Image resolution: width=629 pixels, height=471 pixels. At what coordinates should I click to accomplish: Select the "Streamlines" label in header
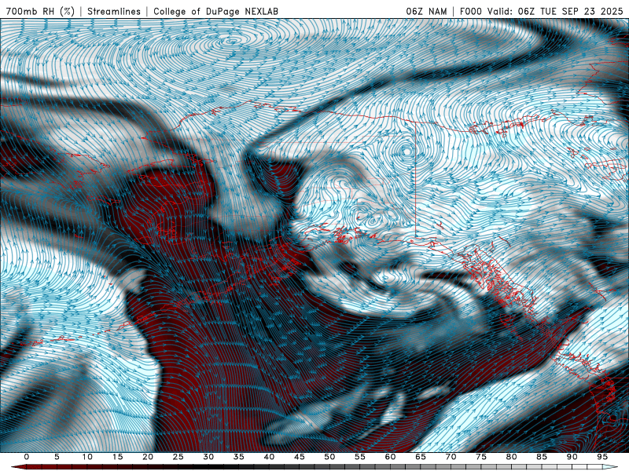click(114, 12)
